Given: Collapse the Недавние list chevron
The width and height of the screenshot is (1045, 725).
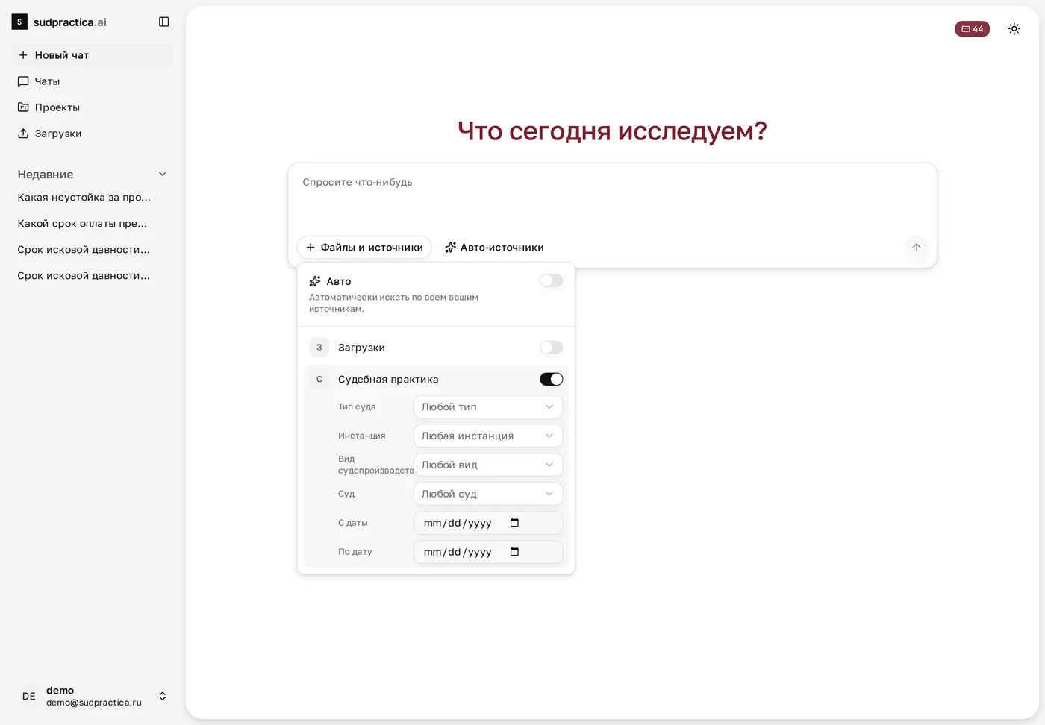Looking at the screenshot, I should coord(163,174).
